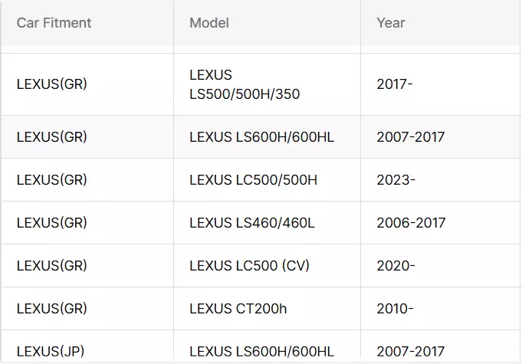Screen dimensions: 522x364
Task: Click the Car Fitment column header
Action: pyautogui.click(x=54, y=23)
